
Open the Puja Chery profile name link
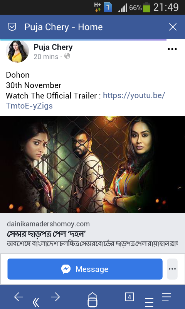[x=53, y=47]
